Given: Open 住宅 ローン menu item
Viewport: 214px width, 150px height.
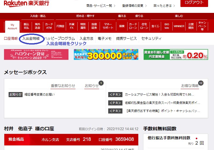Looking at the screenshot, I should [144, 26].
